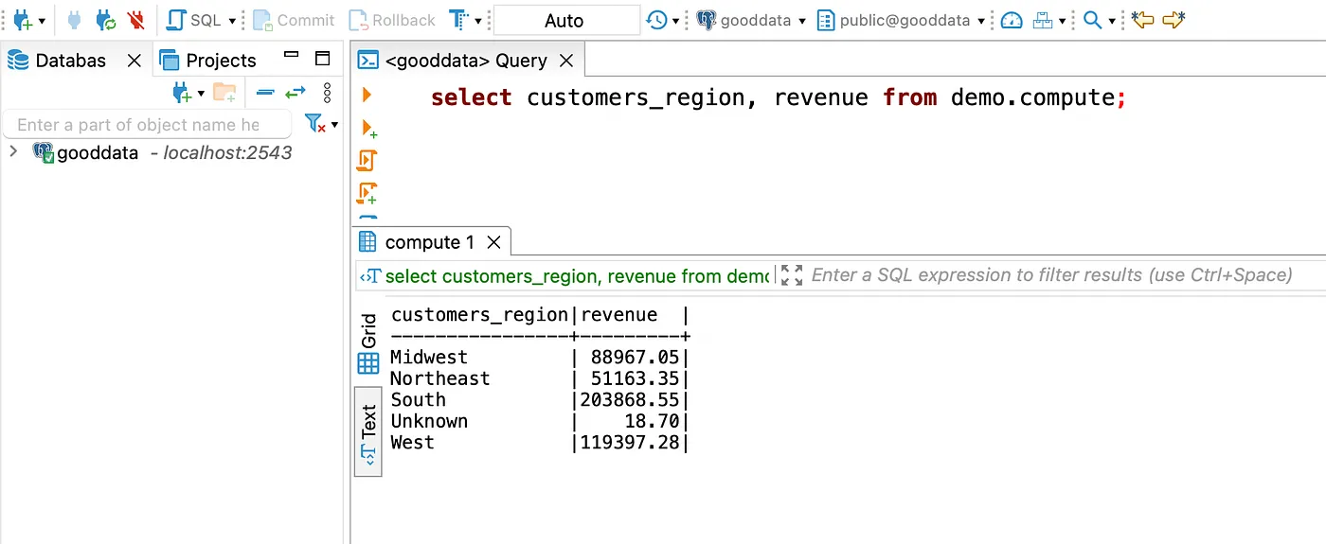The image size is (1326, 544).
Task: Click the South revenue value 203868.55
Action: [x=630, y=400]
